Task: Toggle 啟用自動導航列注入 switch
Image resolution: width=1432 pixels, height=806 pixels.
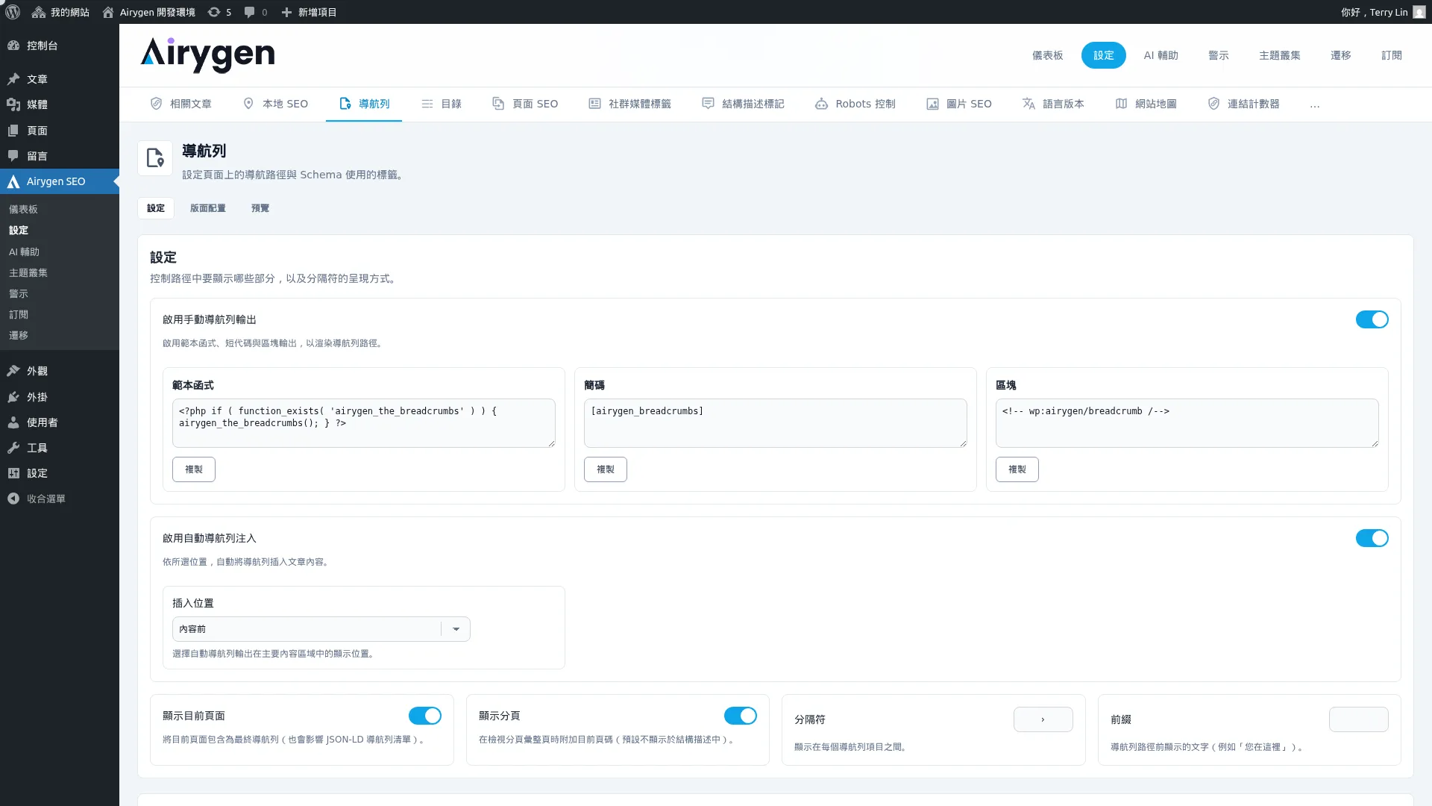Action: coord(1372,538)
